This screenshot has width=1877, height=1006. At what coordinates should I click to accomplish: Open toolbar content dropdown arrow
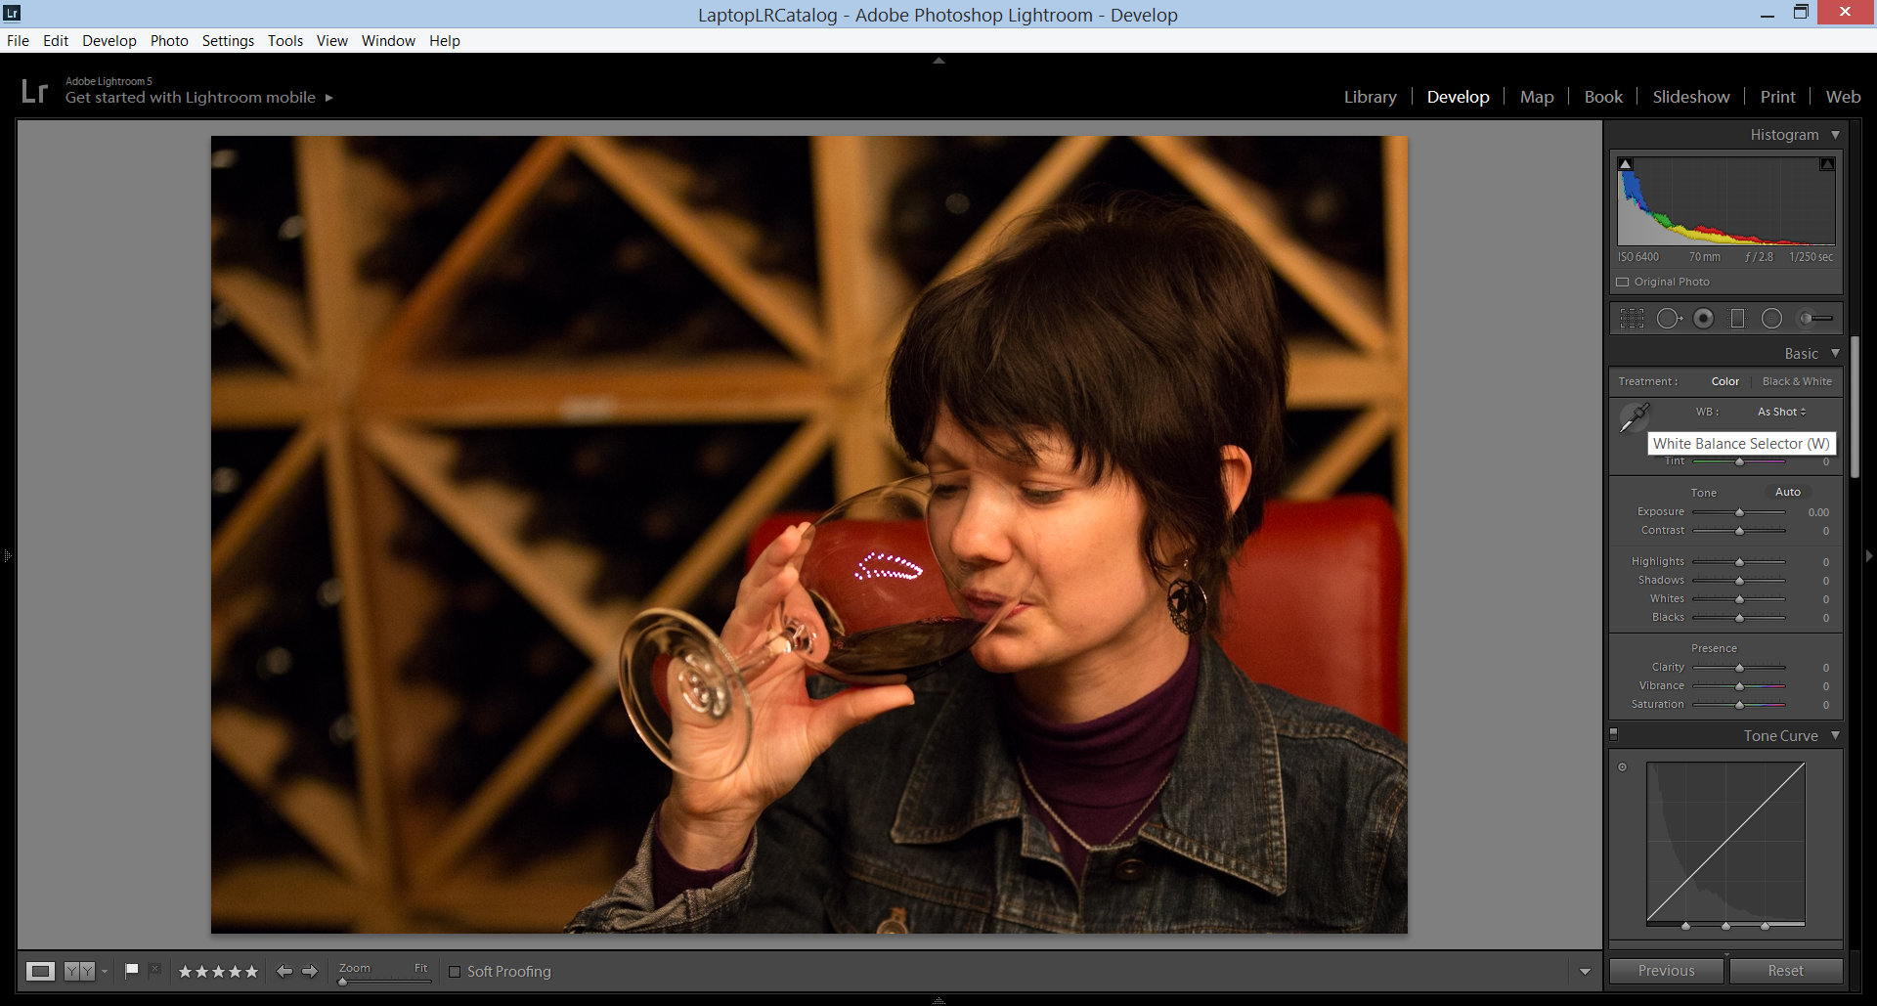point(1585,972)
